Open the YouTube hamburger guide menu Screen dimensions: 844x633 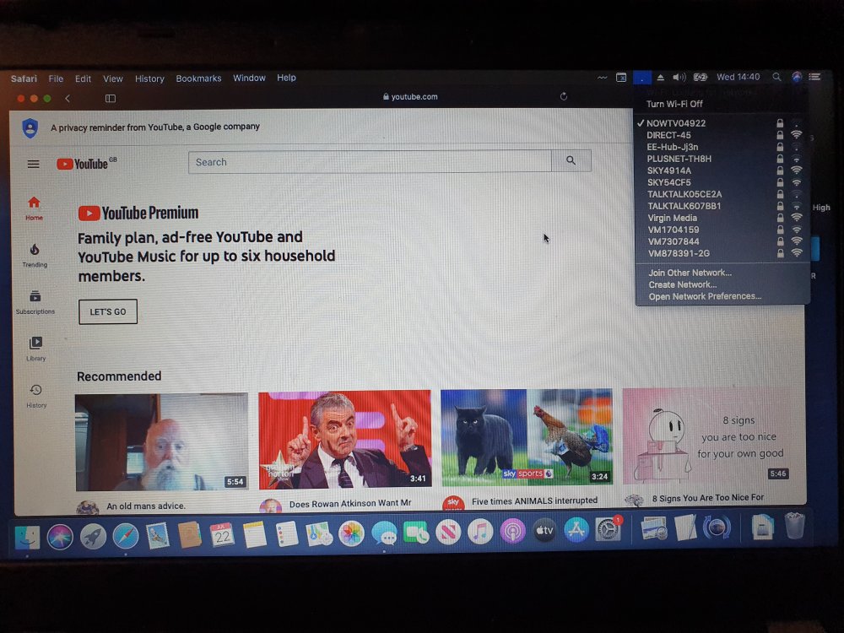(x=34, y=165)
